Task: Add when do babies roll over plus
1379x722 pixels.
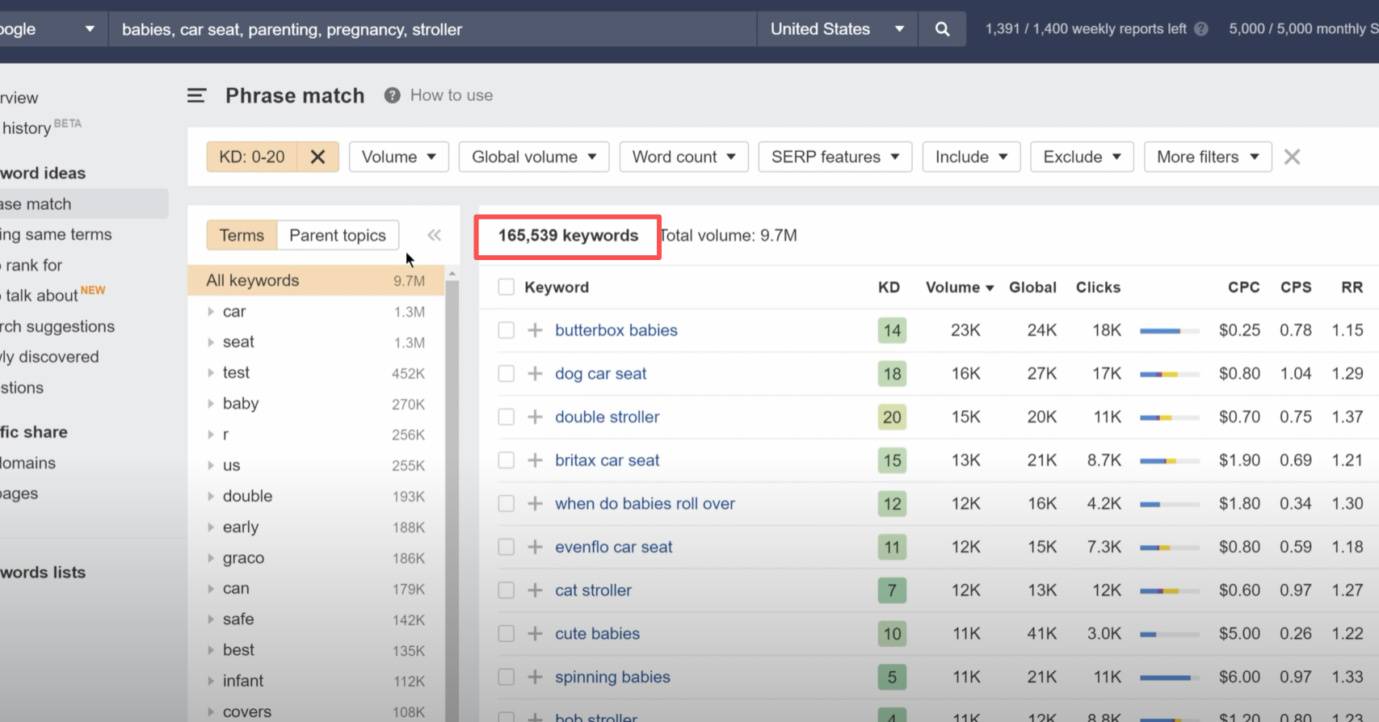Action: [x=535, y=503]
